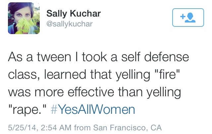Click the word 'from' in the timestamp line
Viewport: 212px width, 134px height.
coord(82,128)
